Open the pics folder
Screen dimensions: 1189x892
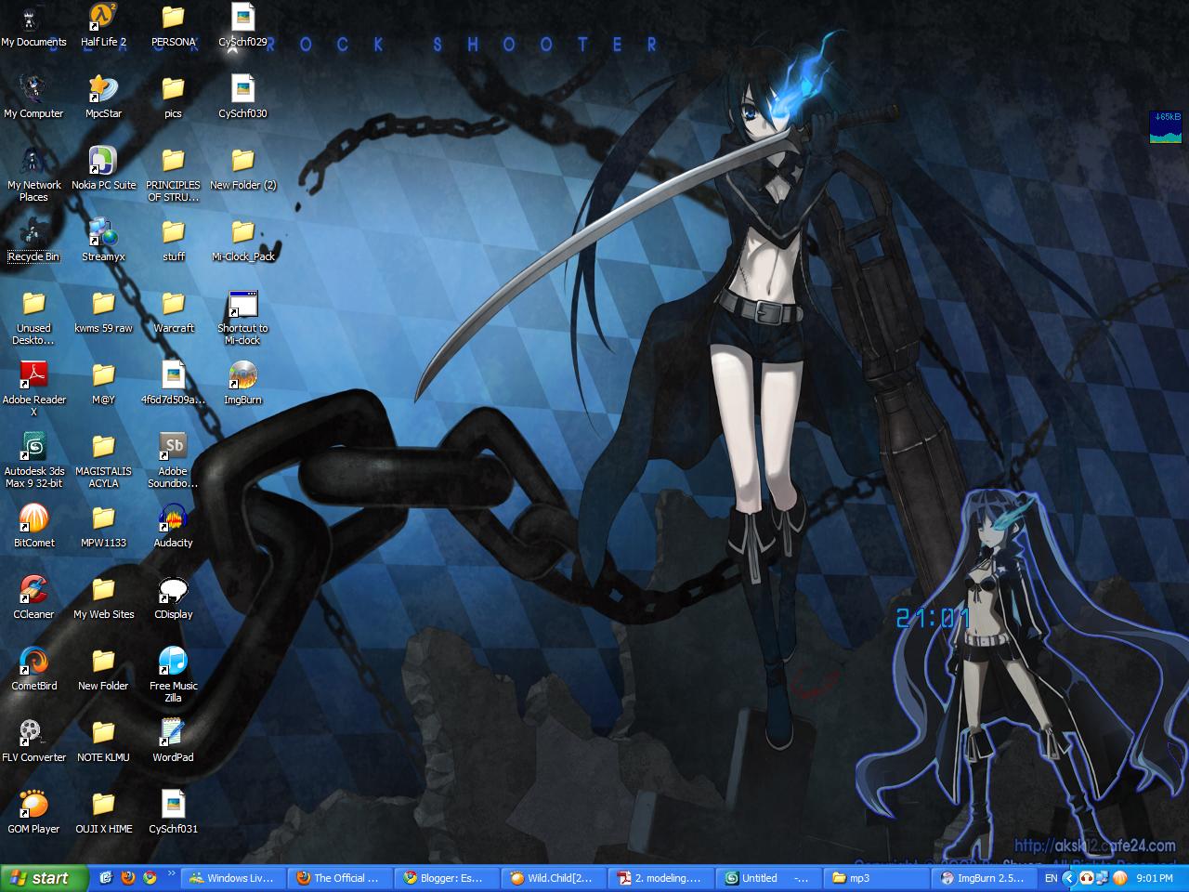pyautogui.click(x=173, y=98)
